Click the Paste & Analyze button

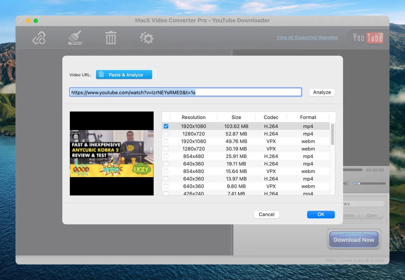click(124, 75)
